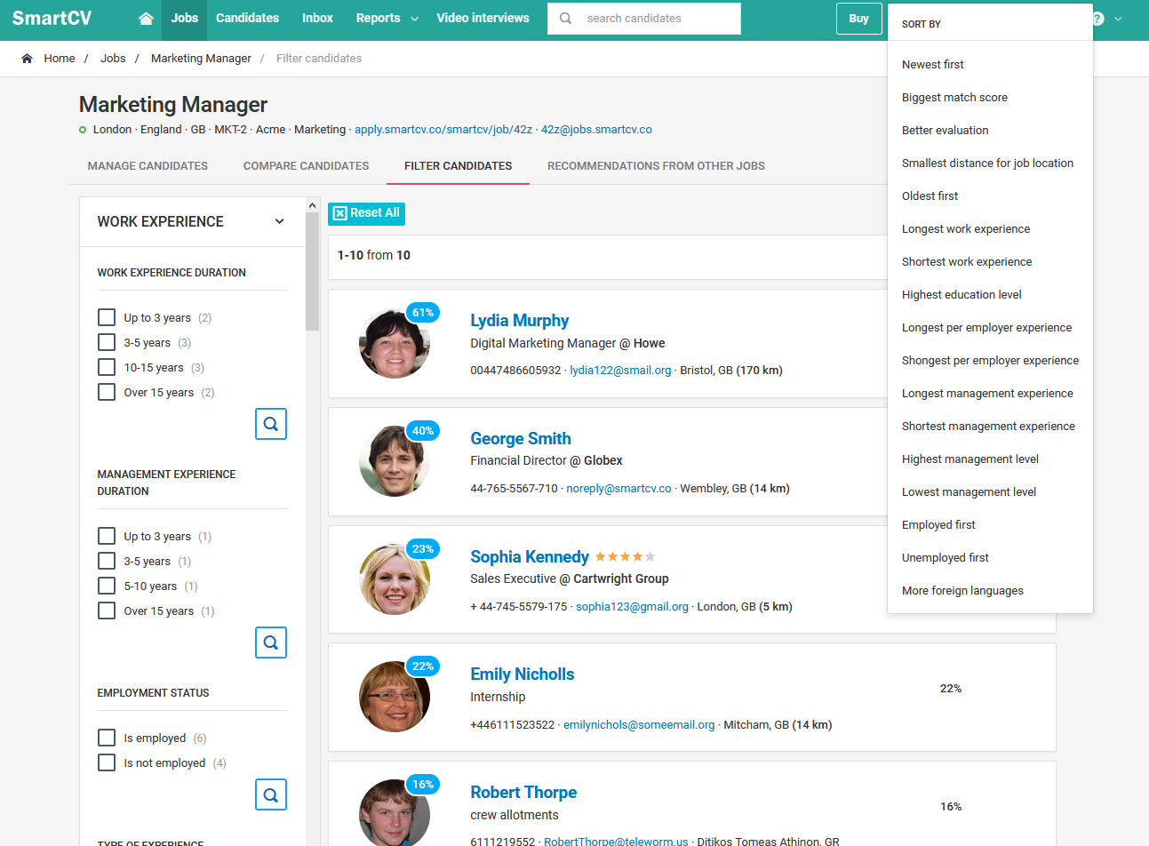
Task: Open Recommendations From Other Jobs tab
Action: 656,166
